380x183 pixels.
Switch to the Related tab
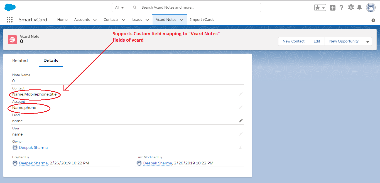click(x=20, y=61)
